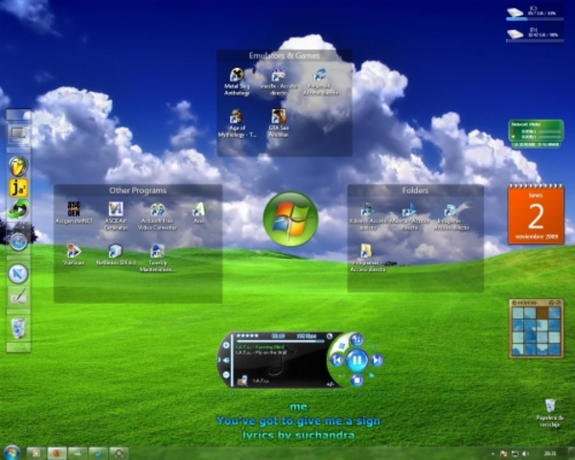This screenshot has height=460, width=575.
Task: Open the Musica folder shortcut
Action: pyautogui.click(x=409, y=216)
